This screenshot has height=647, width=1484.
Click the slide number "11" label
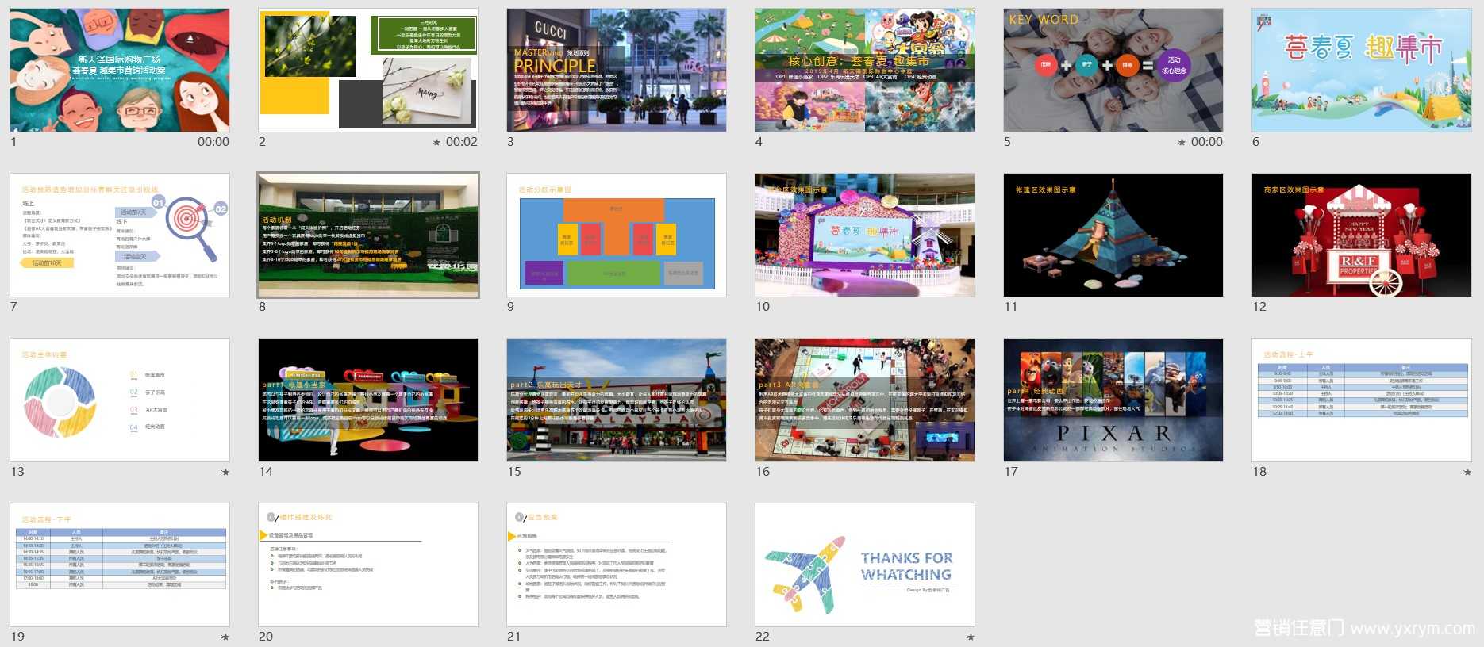1010,307
